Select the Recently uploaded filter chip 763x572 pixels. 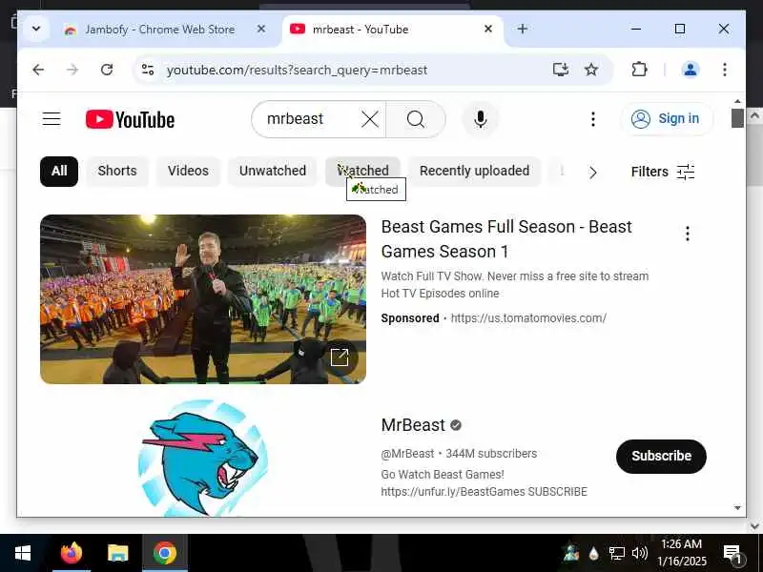pos(474,172)
